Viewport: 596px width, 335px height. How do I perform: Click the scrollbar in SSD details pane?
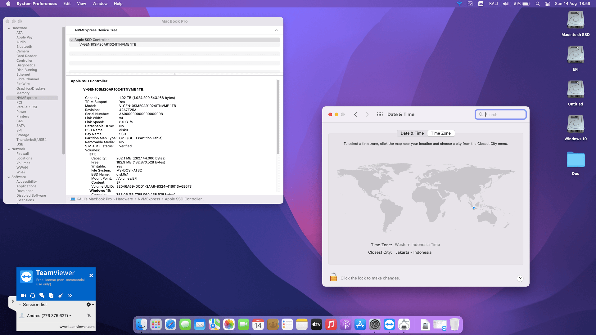(278, 117)
